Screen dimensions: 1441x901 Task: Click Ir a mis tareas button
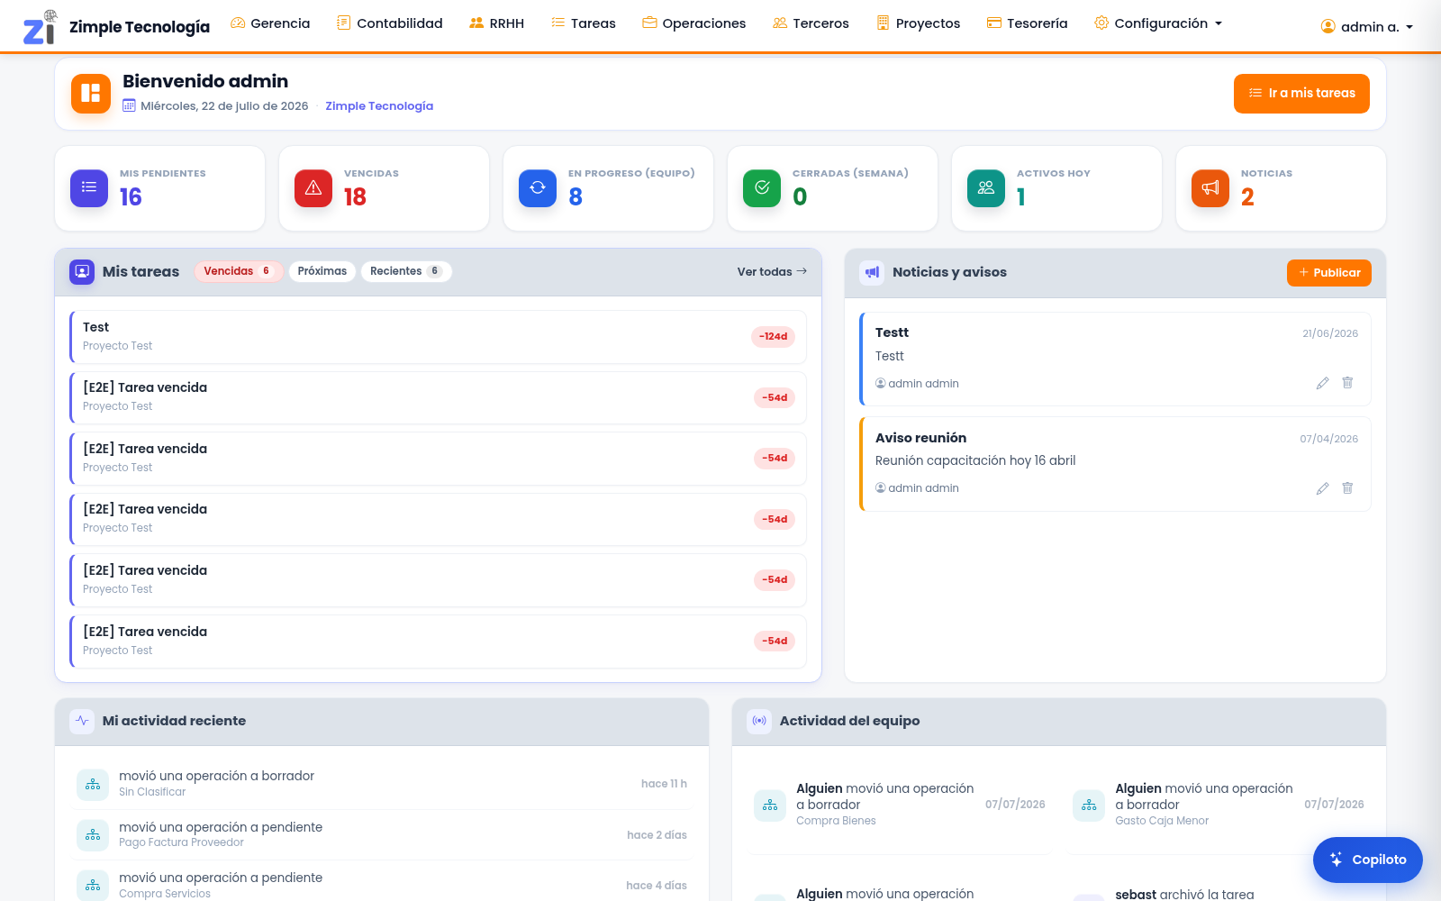(1301, 94)
